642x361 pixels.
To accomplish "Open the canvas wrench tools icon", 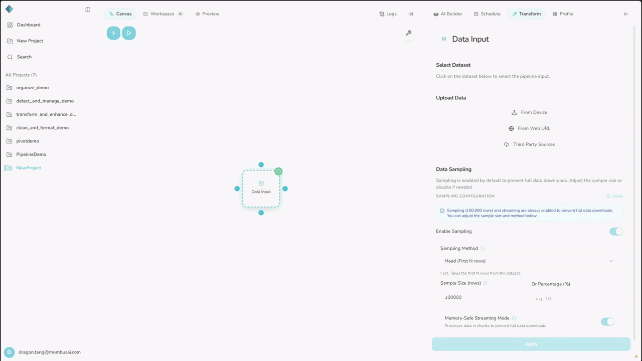I will (409, 33).
